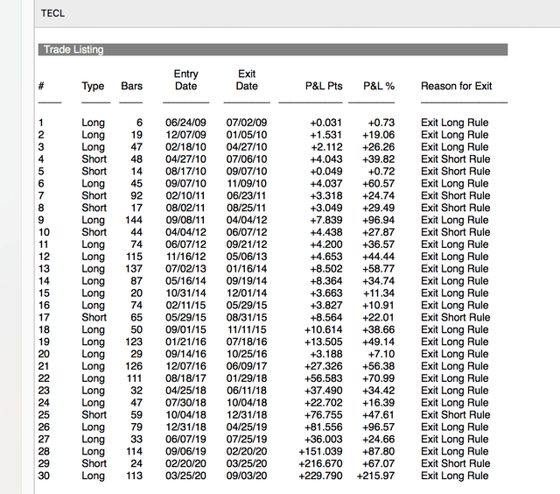Select P&L points +2.112

(x=326, y=147)
